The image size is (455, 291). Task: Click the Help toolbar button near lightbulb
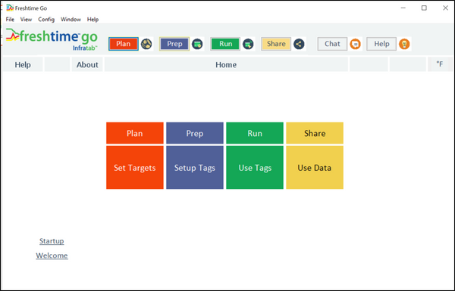point(381,44)
